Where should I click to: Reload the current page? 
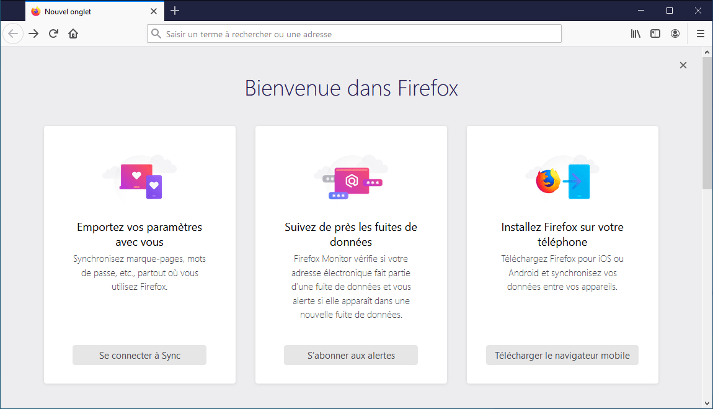[x=54, y=34]
